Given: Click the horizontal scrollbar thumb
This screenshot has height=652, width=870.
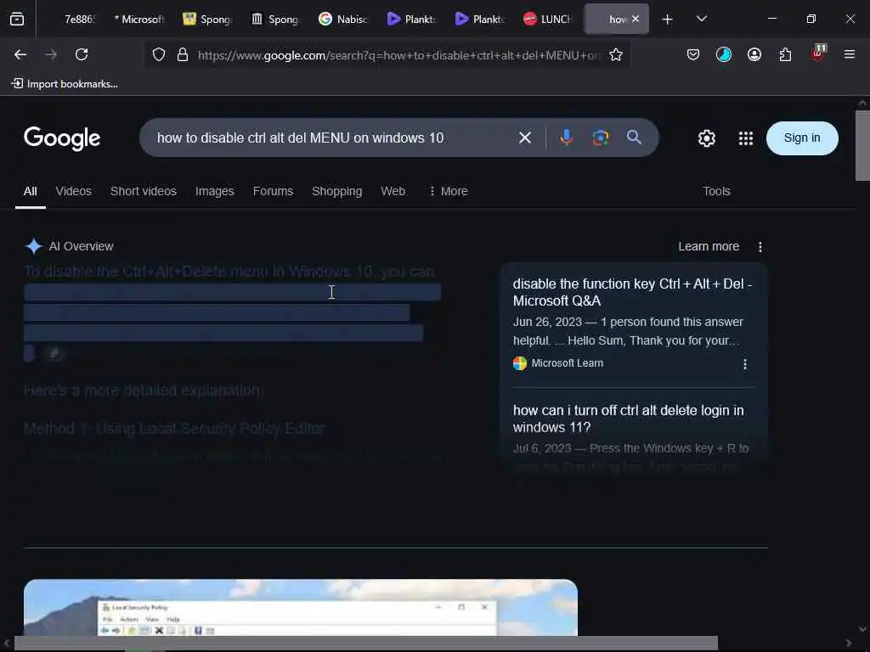Looking at the screenshot, I should [x=365, y=644].
